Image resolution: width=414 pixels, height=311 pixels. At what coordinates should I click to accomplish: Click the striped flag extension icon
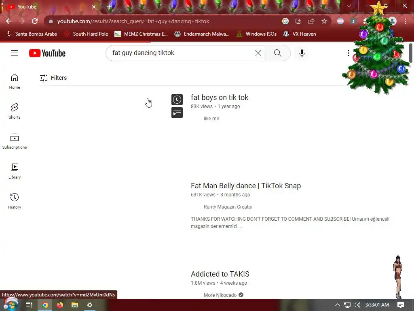[x=340, y=21]
